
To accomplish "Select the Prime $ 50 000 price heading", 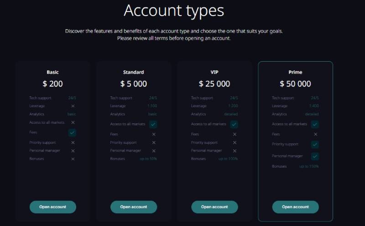I will point(295,84).
